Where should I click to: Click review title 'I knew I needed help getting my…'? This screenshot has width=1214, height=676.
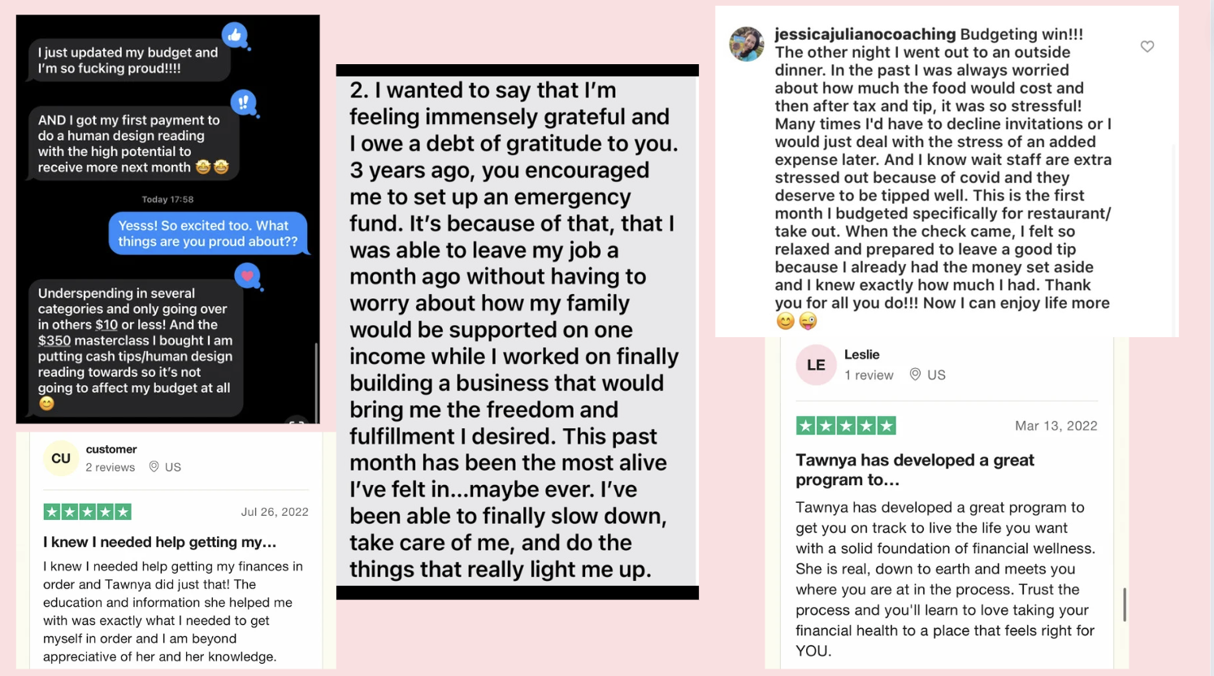tap(160, 542)
